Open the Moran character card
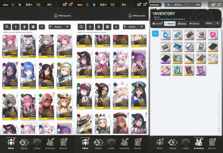The width and height of the screenshot is (223, 153). [46, 75]
